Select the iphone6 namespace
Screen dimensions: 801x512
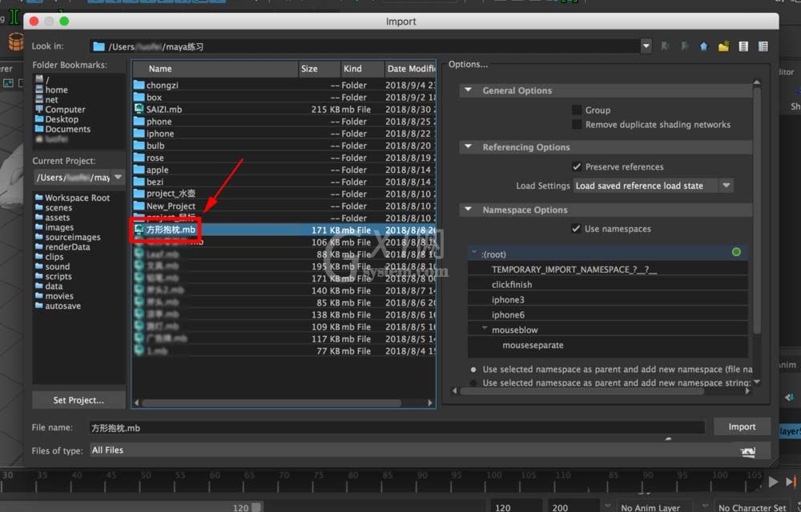(608, 314)
